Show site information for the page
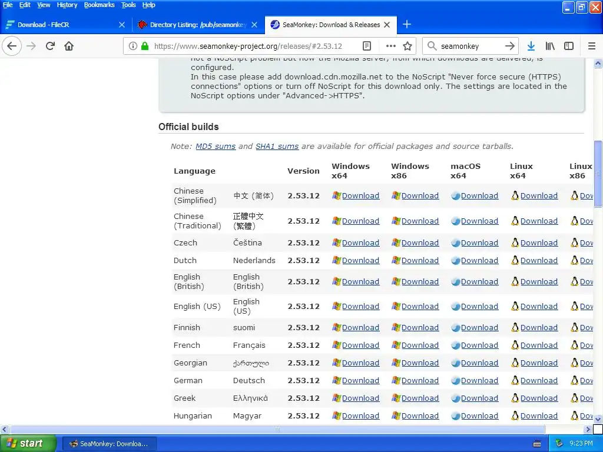 click(132, 46)
